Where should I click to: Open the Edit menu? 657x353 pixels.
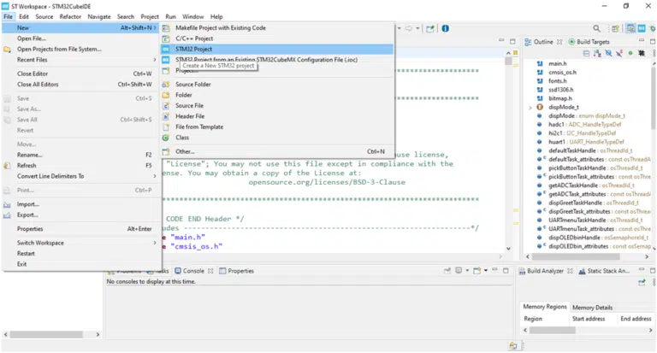24,17
